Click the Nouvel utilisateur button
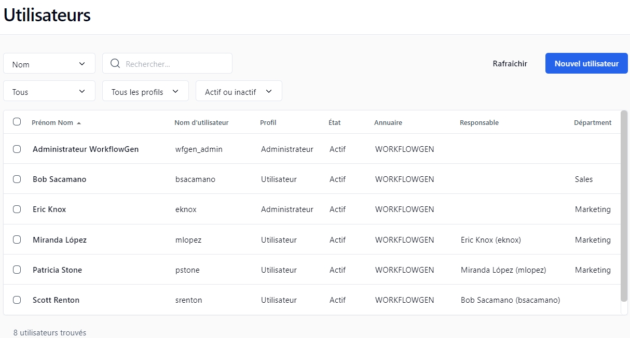This screenshot has height=338, width=630. tap(586, 64)
